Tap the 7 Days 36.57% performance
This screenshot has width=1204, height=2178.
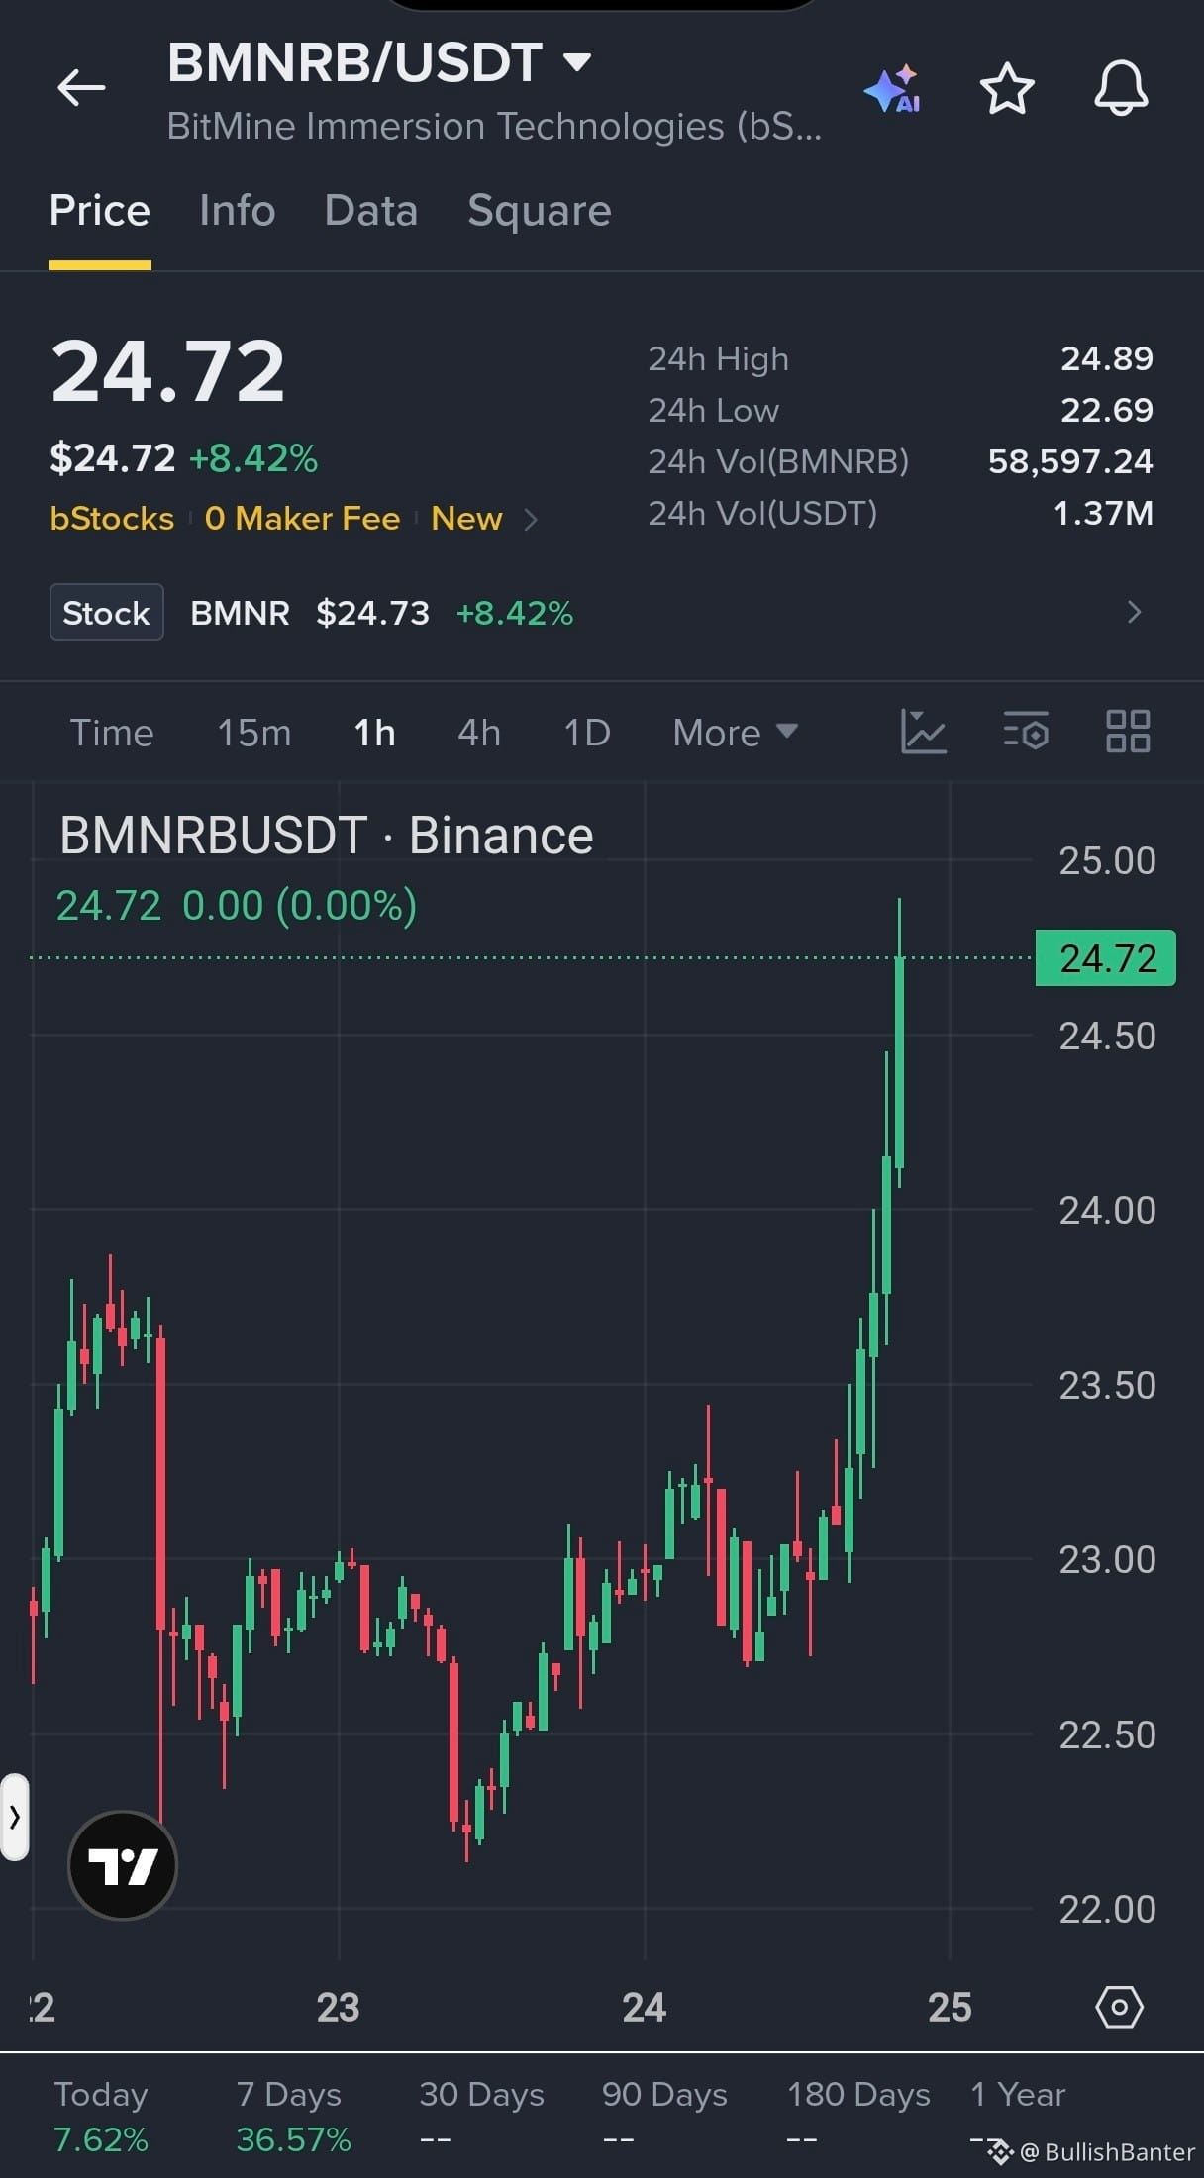293,2116
